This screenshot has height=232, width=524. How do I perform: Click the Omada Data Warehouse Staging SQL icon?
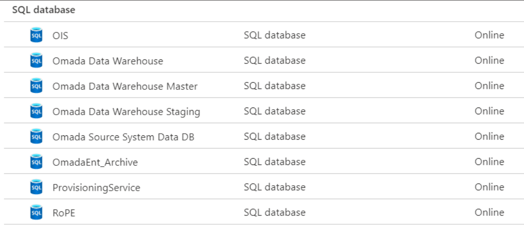37,111
